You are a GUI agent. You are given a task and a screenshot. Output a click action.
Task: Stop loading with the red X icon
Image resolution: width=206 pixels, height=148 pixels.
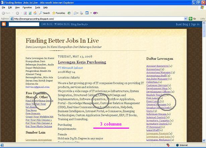click(x=25, y=13)
